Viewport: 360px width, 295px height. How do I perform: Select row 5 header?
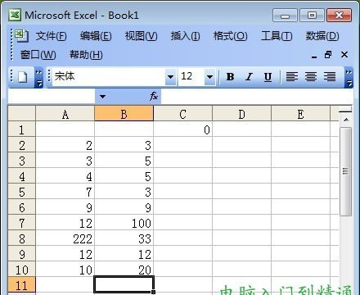[22, 192]
